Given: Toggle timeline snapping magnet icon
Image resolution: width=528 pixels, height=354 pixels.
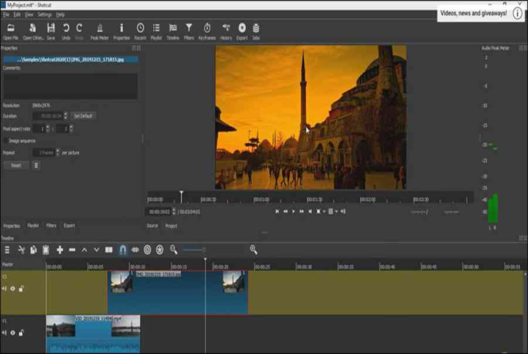Looking at the screenshot, I should 123,250.
